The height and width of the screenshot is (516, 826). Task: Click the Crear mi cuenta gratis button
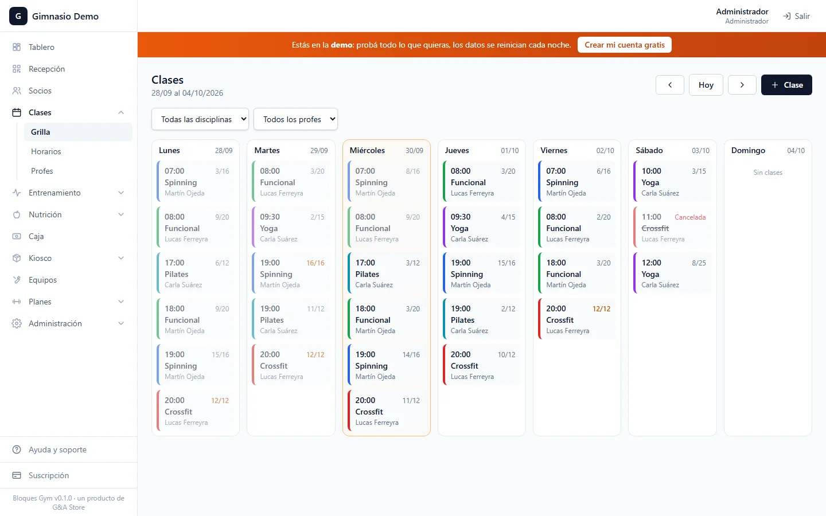pos(625,45)
